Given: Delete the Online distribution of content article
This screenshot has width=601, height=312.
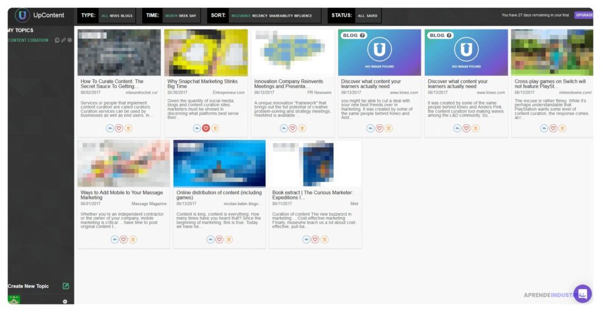Looking at the screenshot, I should point(228,239).
